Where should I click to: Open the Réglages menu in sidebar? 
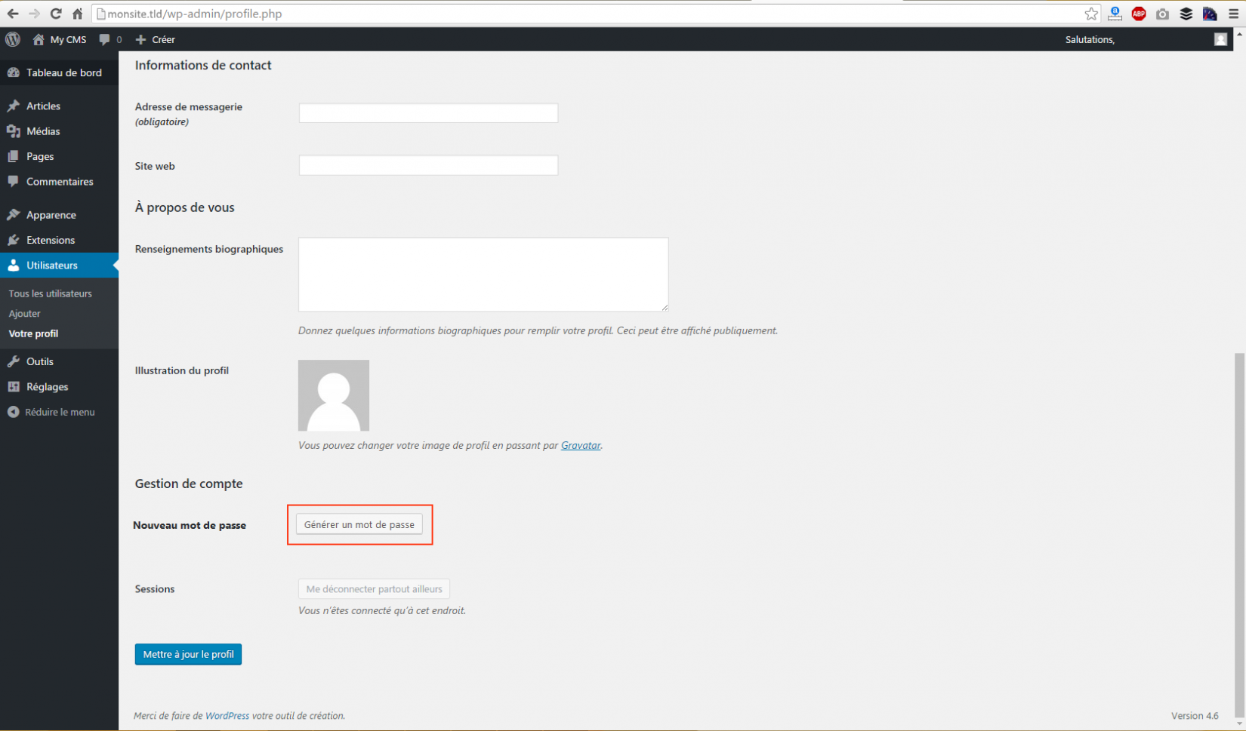point(47,387)
